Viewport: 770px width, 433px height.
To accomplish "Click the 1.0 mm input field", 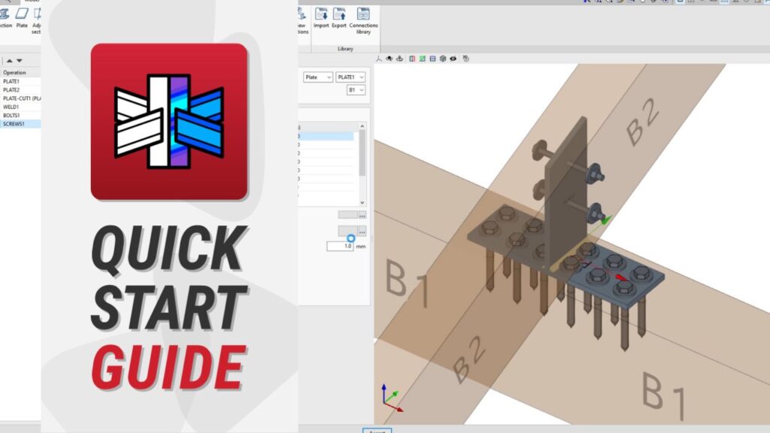I will click(x=340, y=246).
